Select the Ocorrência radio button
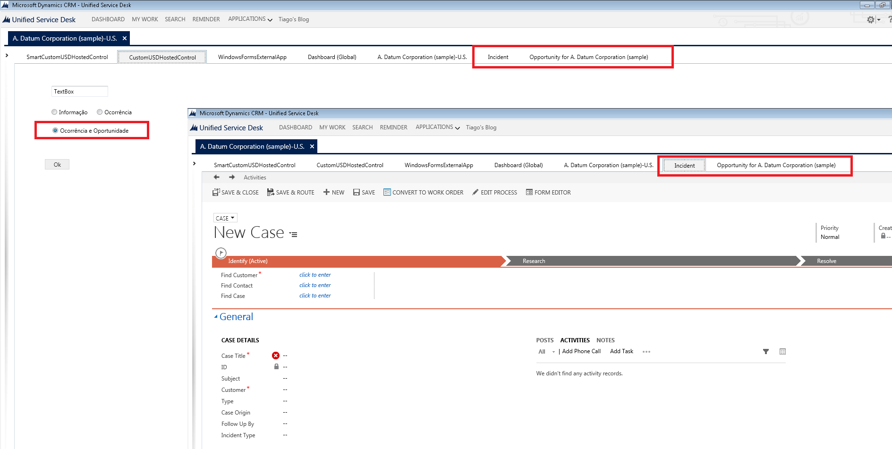Screen dimensions: 892x449 tap(100, 112)
